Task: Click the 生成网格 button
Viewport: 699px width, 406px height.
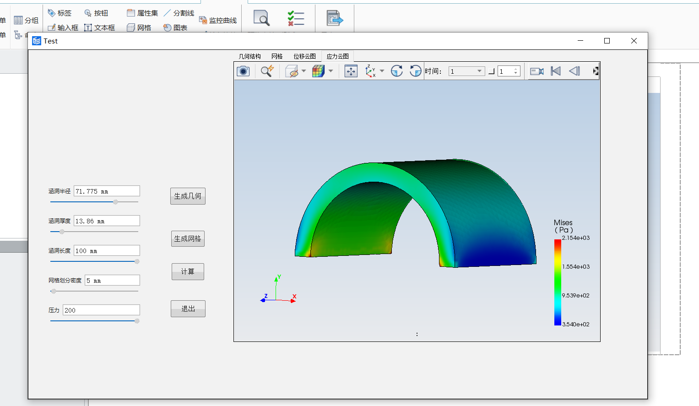Action: (x=188, y=238)
